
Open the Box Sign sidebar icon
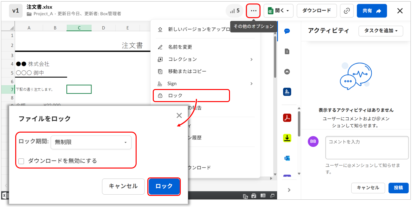287,92
